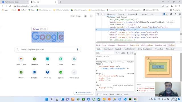Click the body breadcrumb item
The height and width of the screenshot is (102, 182).
coord(104,45)
